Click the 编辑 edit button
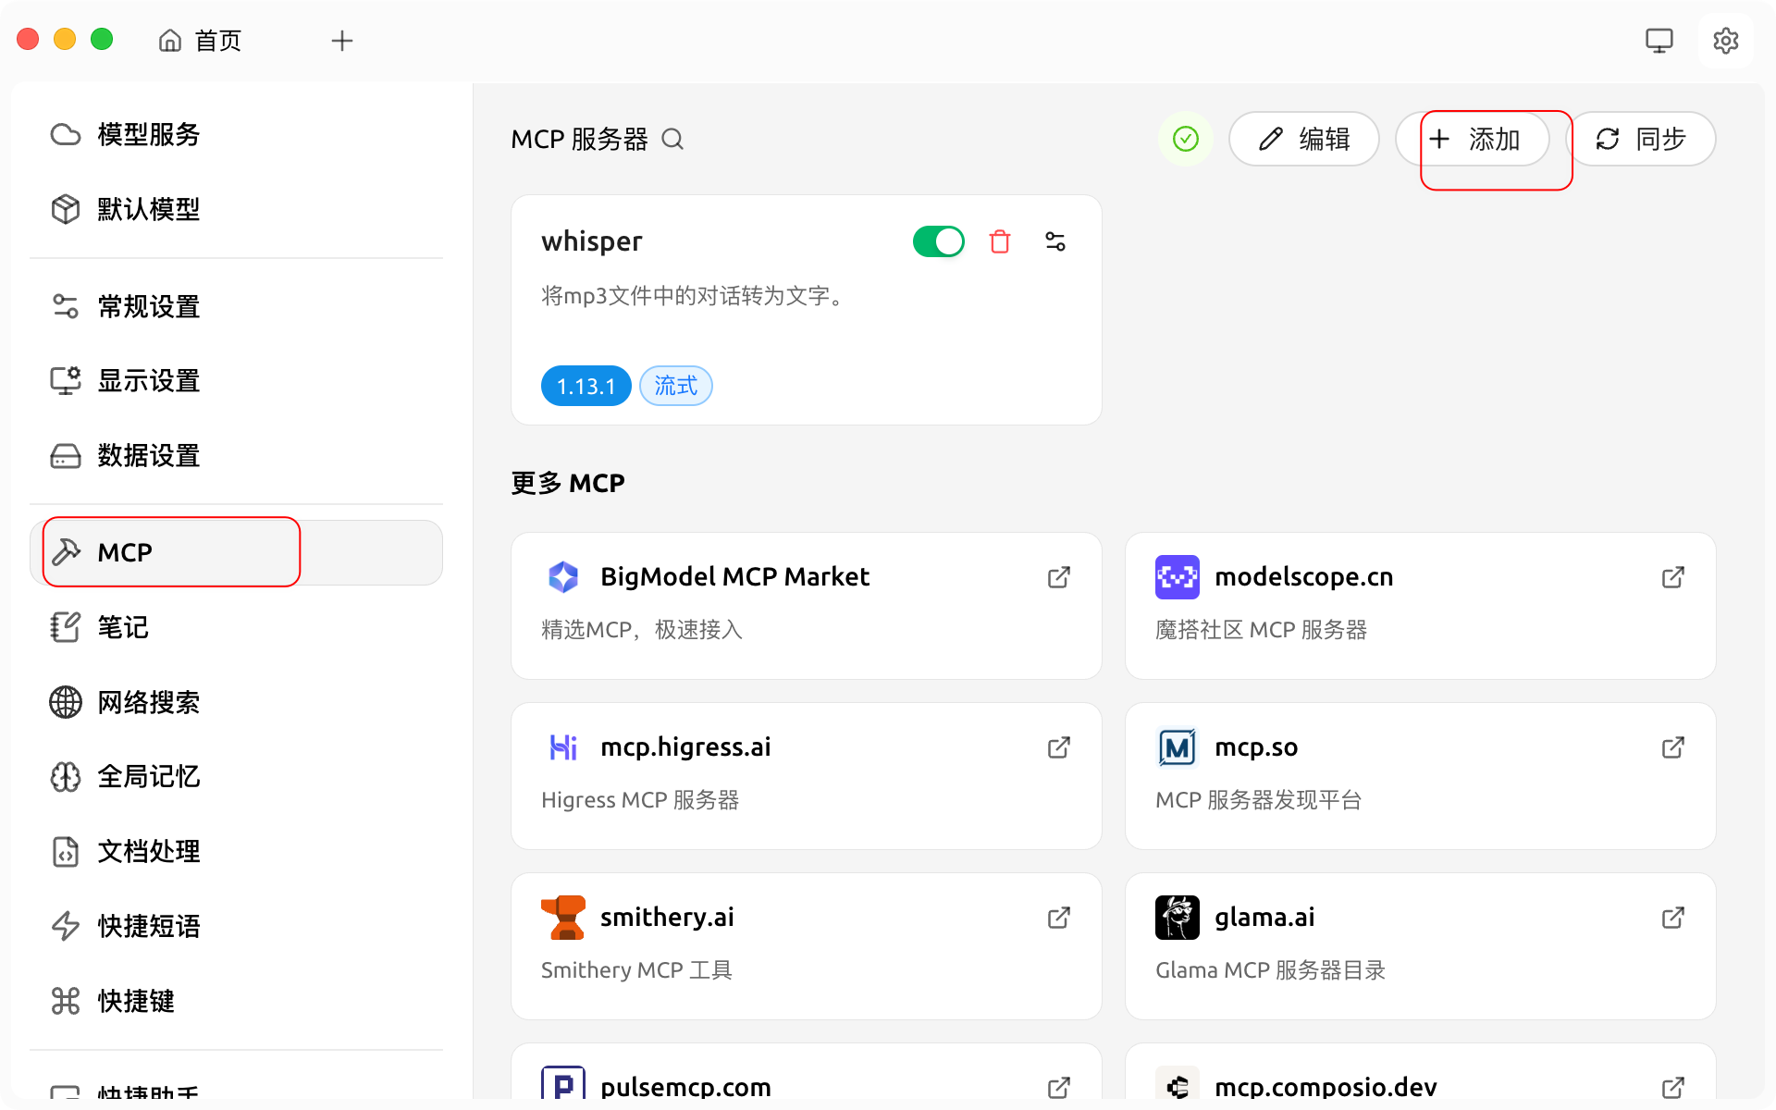The image size is (1776, 1110). click(1303, 139)
